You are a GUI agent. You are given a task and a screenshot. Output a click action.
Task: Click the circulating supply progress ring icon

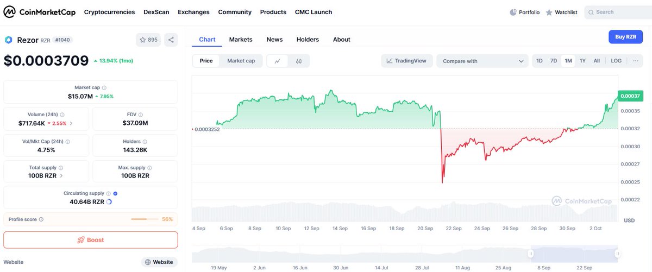[x=109, y=202]
